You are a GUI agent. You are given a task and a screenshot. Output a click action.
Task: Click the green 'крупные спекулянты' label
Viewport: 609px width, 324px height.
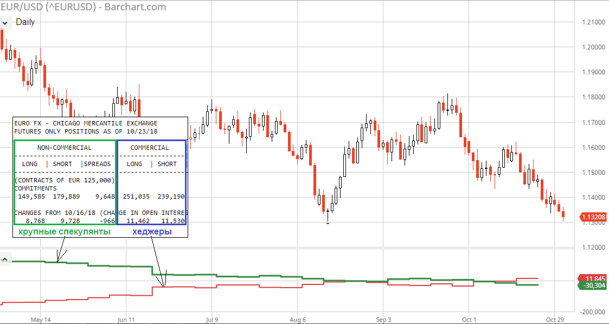[65, 232]
